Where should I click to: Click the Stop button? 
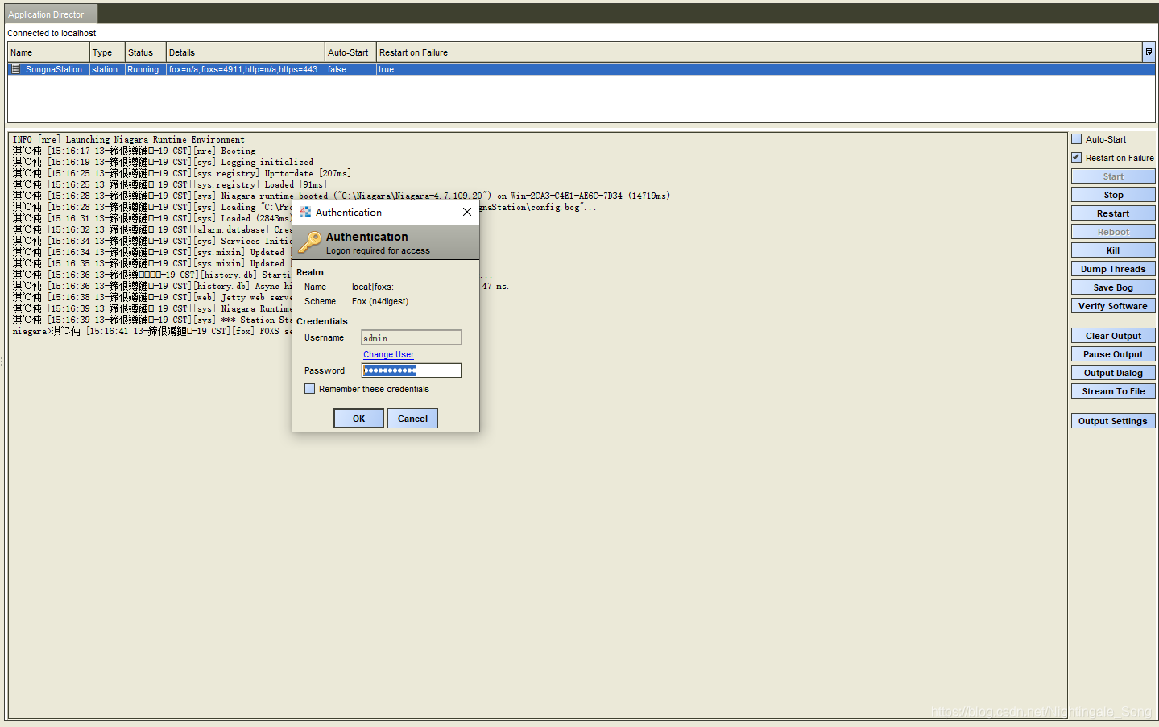[1113, 195]
